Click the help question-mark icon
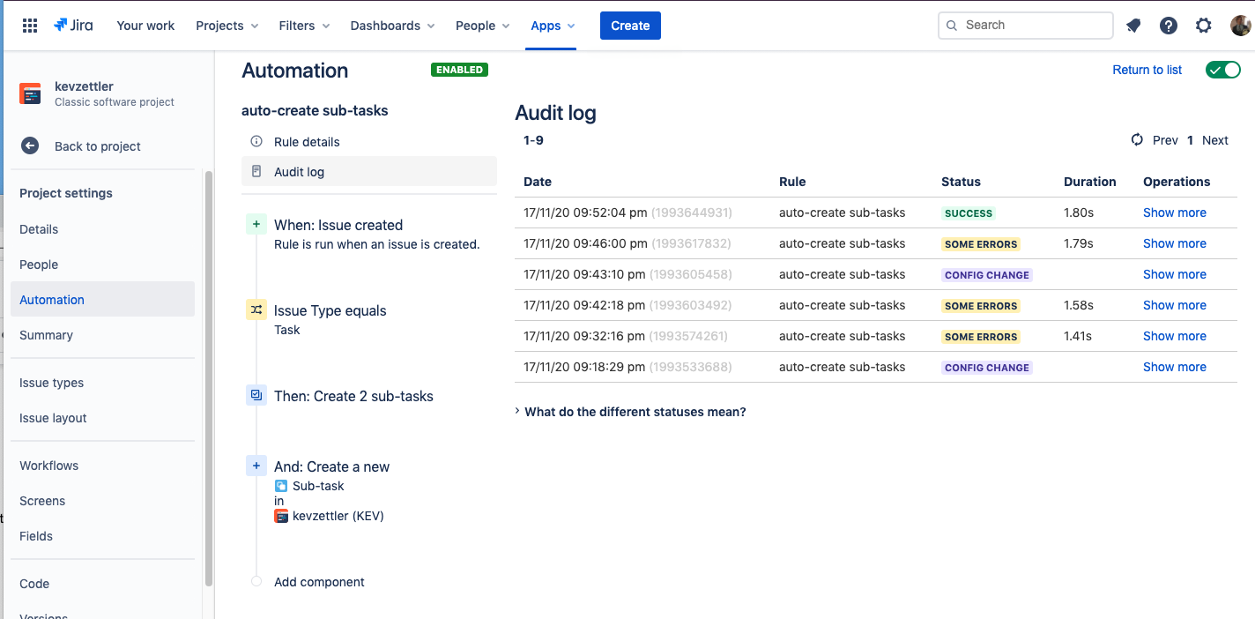This screenshot has height=619, width=1255. click(1169, 26)
